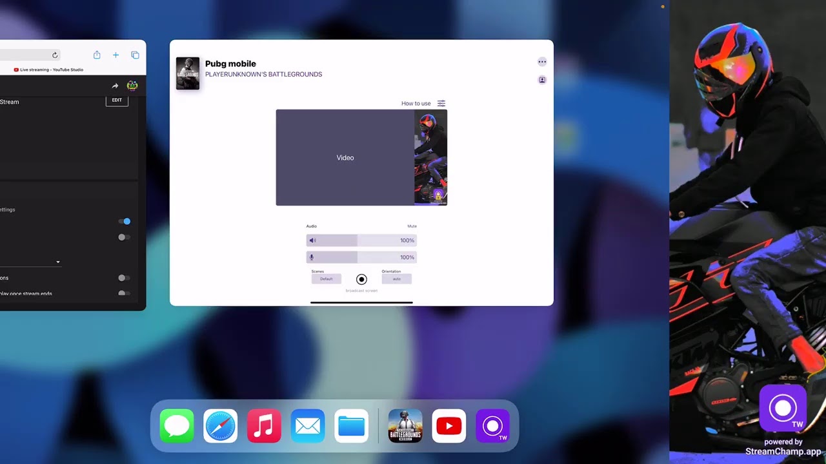Click the Stream title text in YouTube Studio
Screen dimensions: 826x464
click(x=9, y=102)
